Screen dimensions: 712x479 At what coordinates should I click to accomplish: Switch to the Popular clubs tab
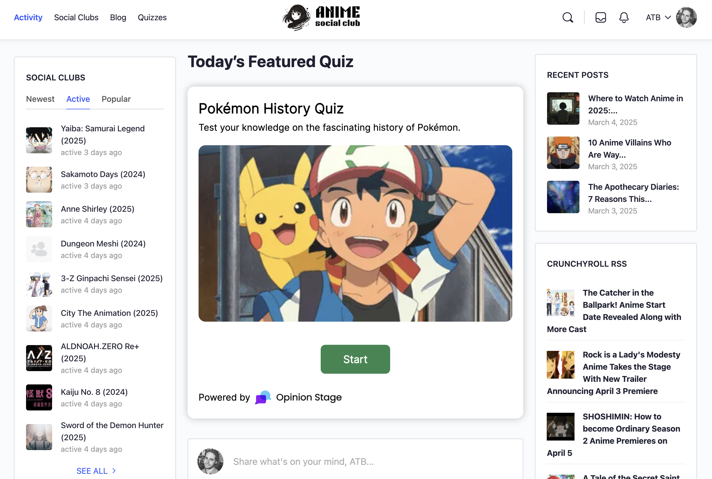tap(116, 99)
